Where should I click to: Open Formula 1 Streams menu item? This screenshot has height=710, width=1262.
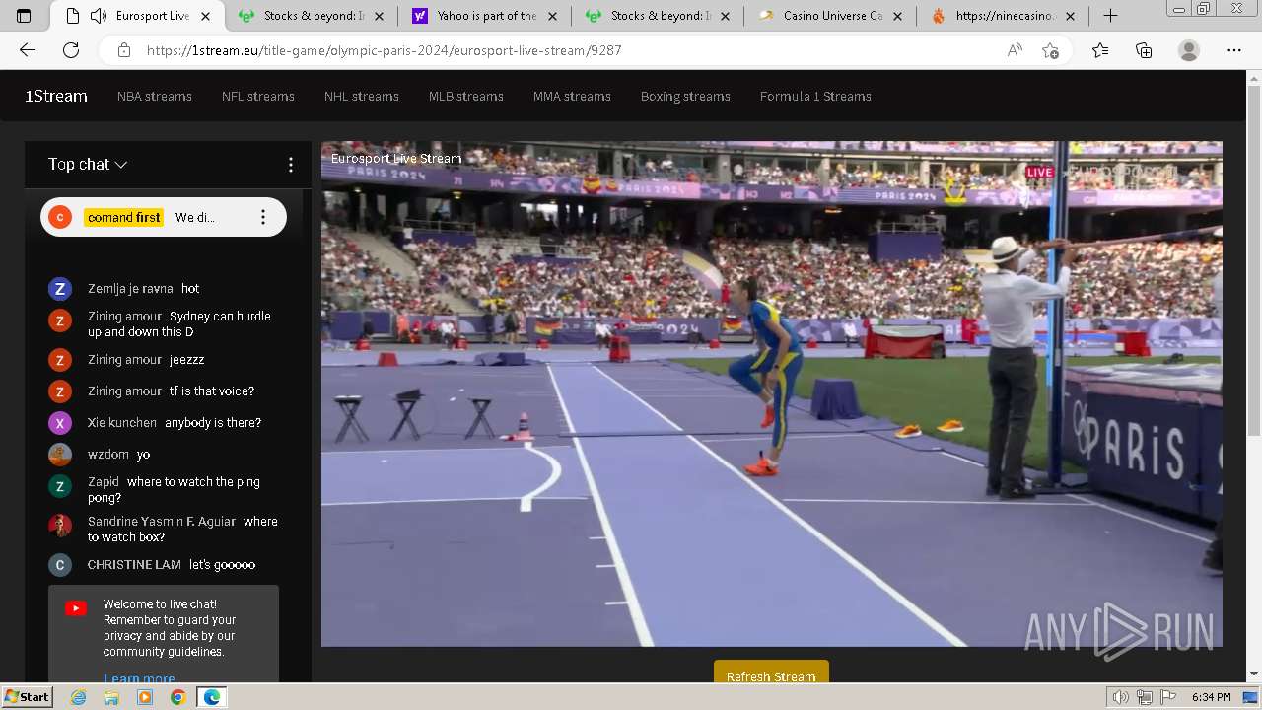(x=815, y=96)
